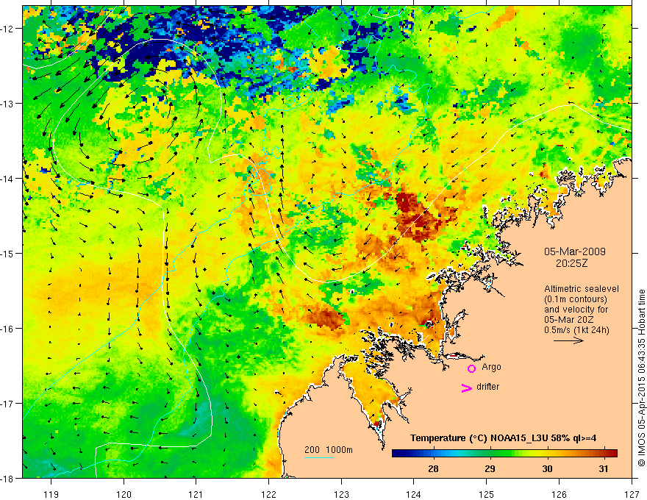Click the magenta Argo circle legend symbol
The width and height of the screenshot is (647, 500).
(471, 368)
